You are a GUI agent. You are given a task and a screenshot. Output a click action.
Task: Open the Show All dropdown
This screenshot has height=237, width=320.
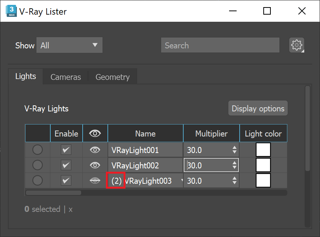point(69,45)
